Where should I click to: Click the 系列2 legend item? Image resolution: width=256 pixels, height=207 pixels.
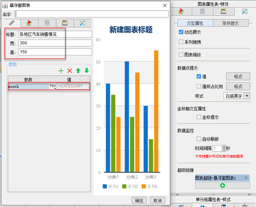(130, 187)
